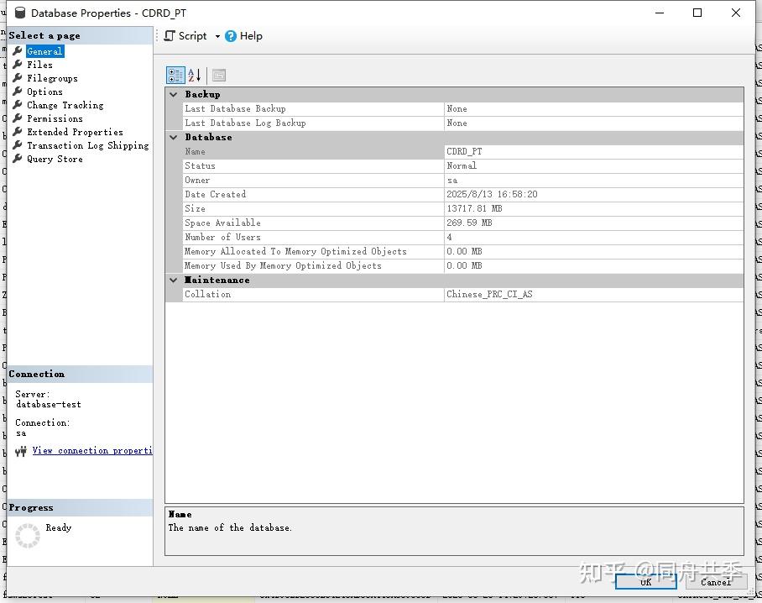
Task: Select the Owner property row
Action: pos(462,180)
